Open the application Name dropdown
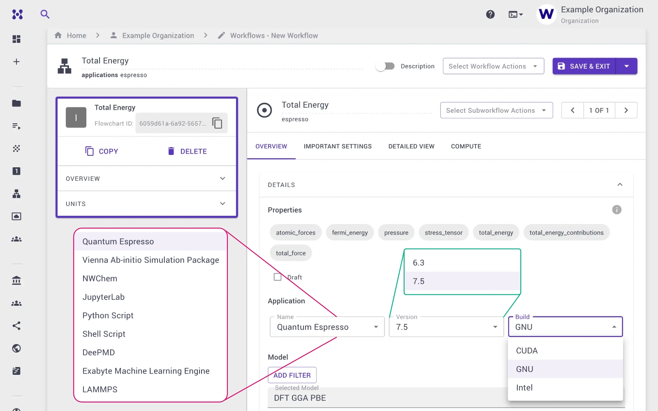Viewport: 658px width, 411px height. (x=327, y=327)
